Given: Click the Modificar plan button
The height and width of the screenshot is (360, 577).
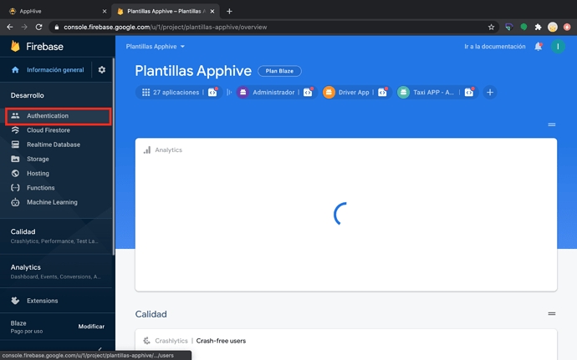Looking at the screenshot, I should [91, 327].
